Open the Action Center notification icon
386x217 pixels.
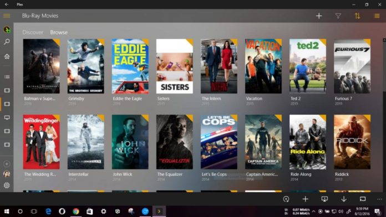[x=377, y=211]
